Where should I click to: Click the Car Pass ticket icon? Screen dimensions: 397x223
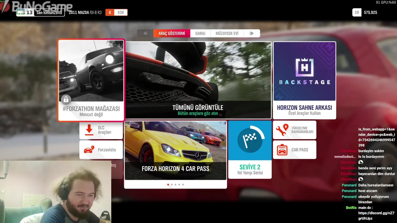tap(282, 150)
